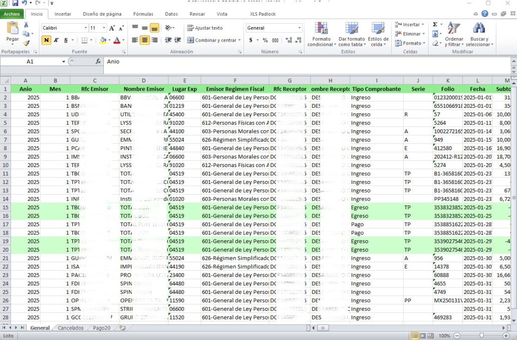Click the increase indent icon
Image resolution: width=517 pixels, height=340 pixels.
tap(178, 40)
